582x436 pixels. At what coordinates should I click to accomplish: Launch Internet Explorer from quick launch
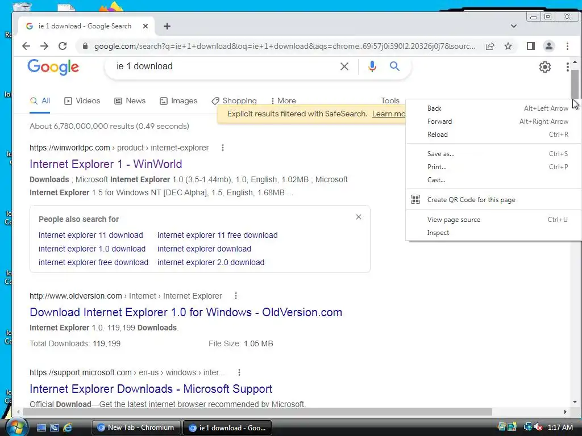coord(68,428)
